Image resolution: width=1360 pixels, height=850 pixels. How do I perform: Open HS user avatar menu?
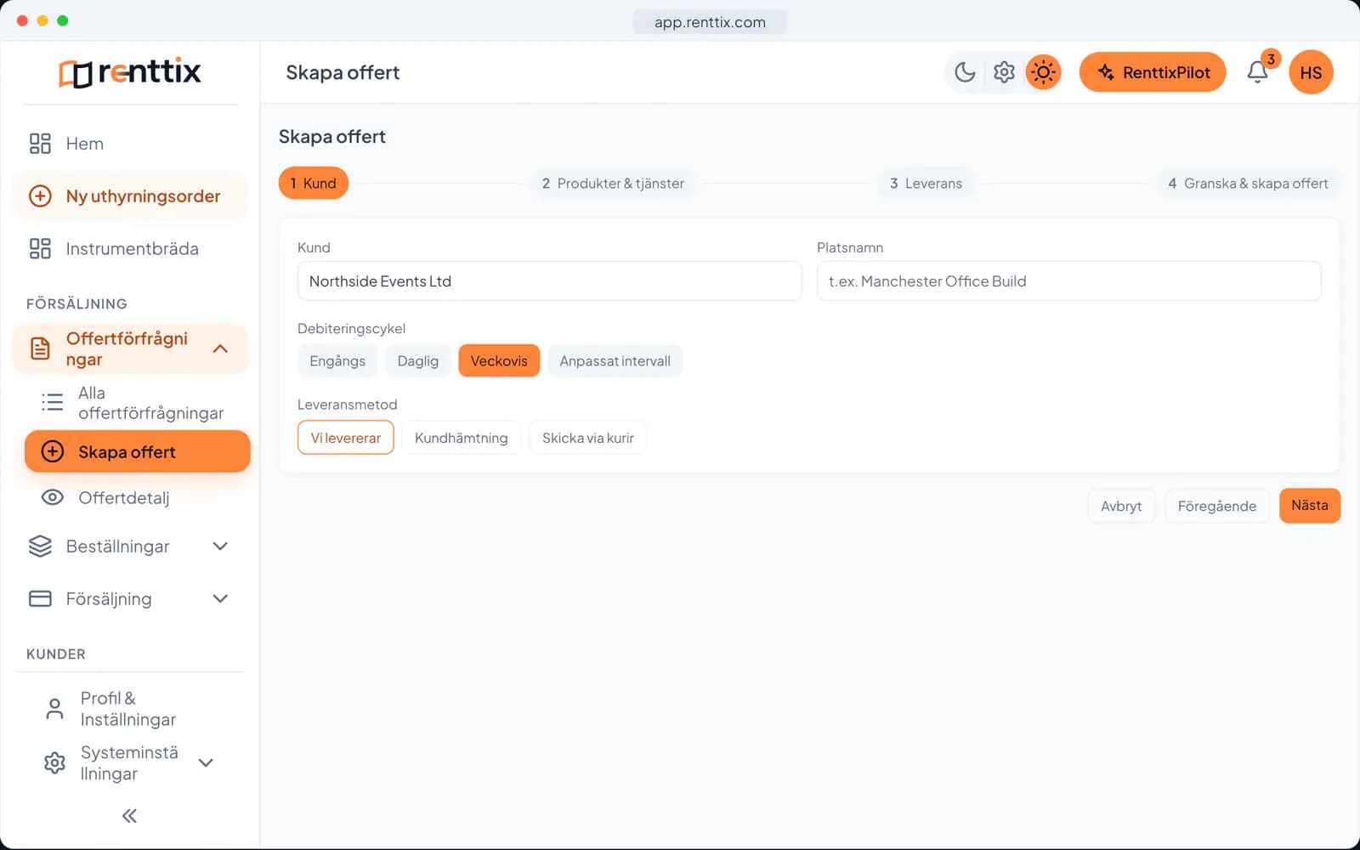point(1311,72)
